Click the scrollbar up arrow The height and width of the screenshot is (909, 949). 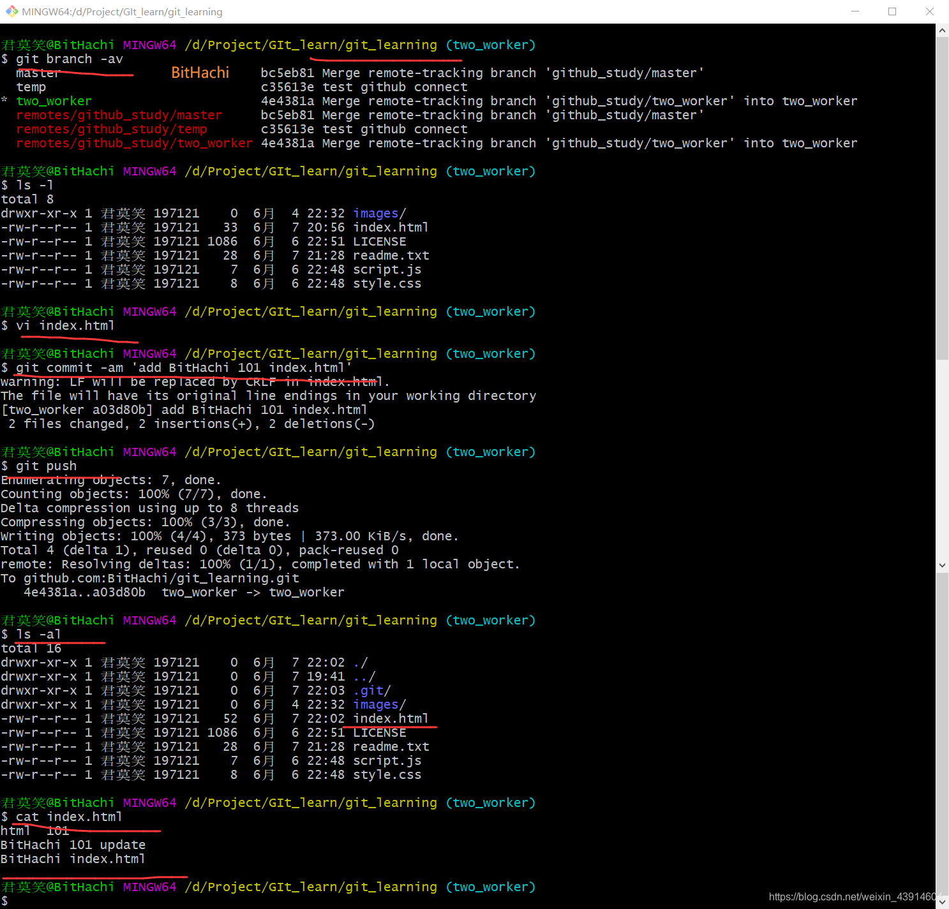click(942, 30)
